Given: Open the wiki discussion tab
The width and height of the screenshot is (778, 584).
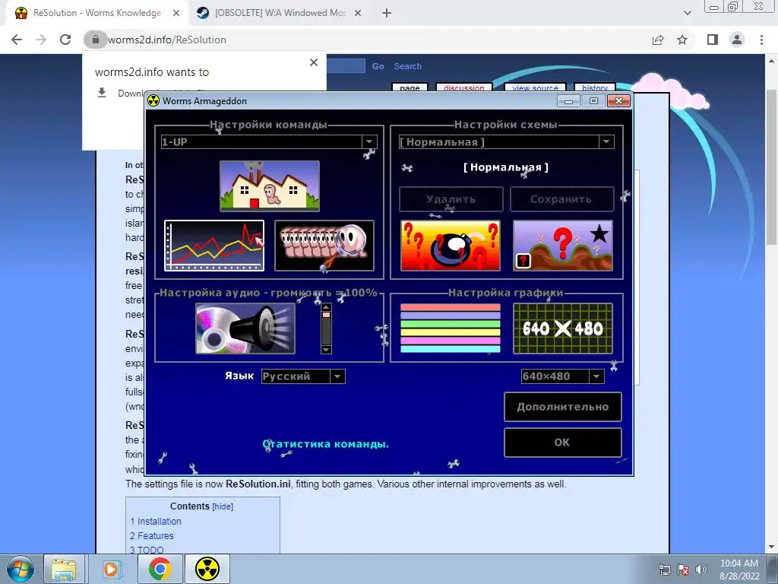Looking at the screenshot, I should coord(464,88).
